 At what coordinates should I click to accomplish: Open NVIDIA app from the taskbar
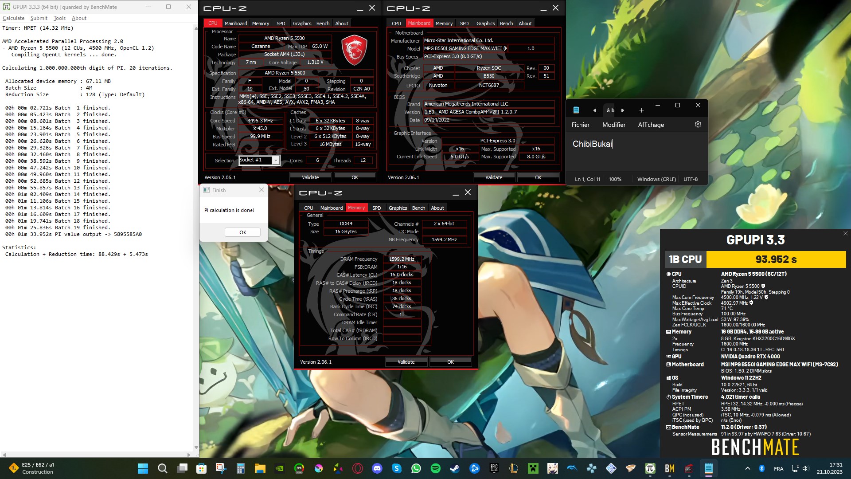[279, 468]
